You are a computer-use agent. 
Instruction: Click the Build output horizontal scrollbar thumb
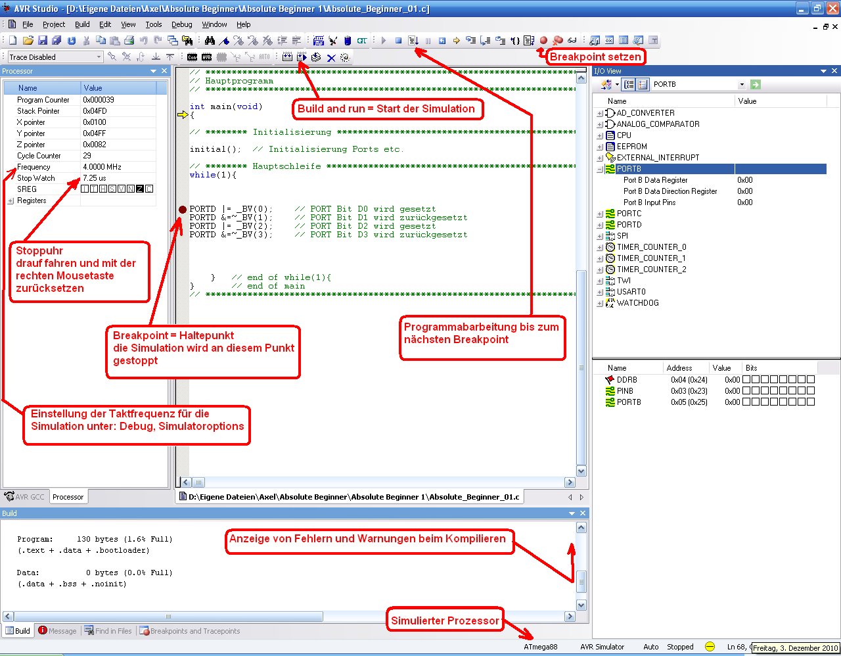click(168, 617)
